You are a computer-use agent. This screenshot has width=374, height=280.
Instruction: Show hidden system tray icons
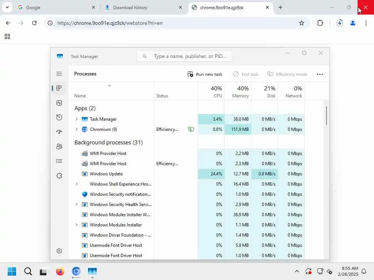297,271
